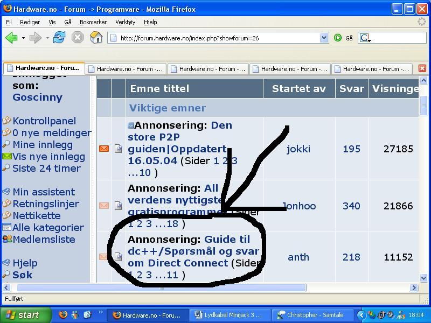Switch to the second Hardware.no tab
Image resolution: width=431 pixels, height=323 pixels.
pos(126,69)
